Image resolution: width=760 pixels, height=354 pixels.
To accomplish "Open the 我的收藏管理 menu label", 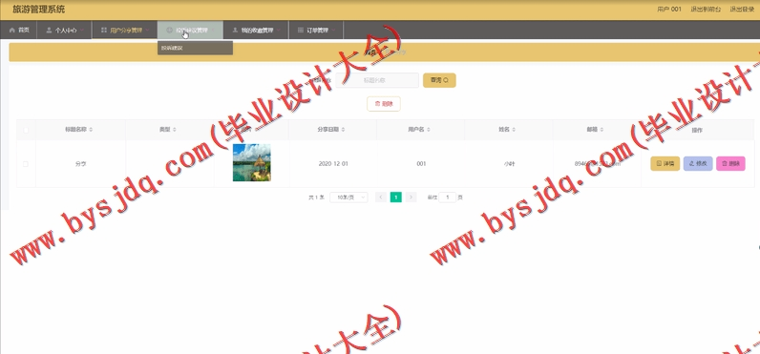I will click(x=258, y=30).
